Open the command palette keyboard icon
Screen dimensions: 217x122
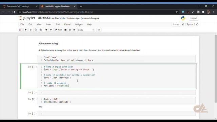pos(99,30)
